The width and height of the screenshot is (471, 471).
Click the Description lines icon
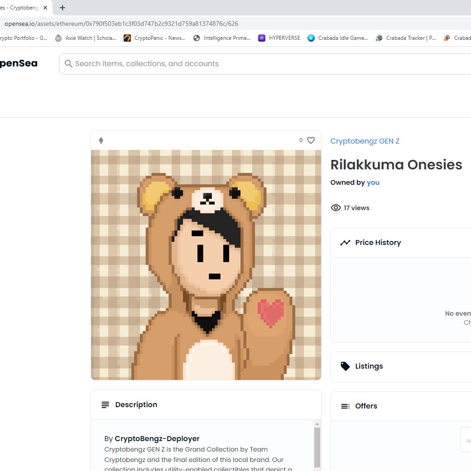106,405
